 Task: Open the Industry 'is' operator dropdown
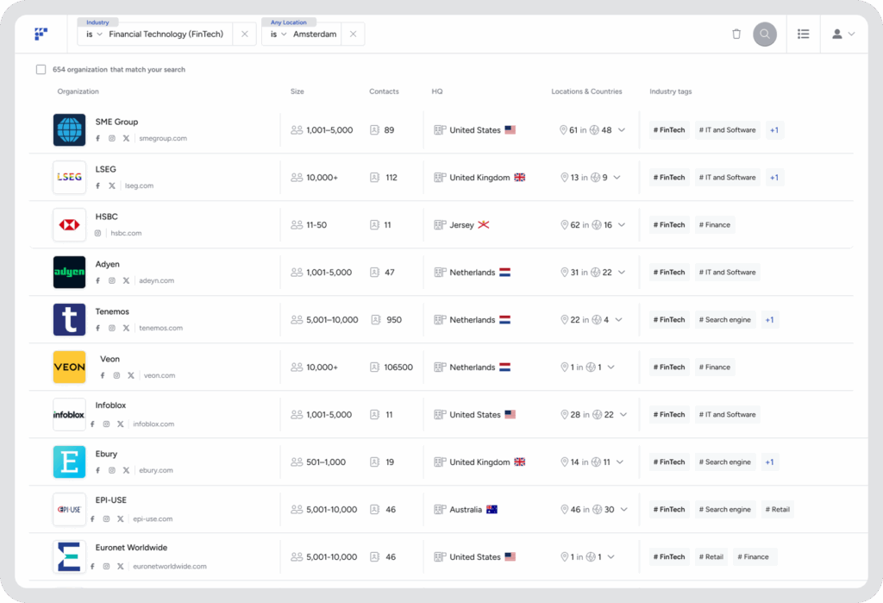pyautogui.click(x=94, y=35)
